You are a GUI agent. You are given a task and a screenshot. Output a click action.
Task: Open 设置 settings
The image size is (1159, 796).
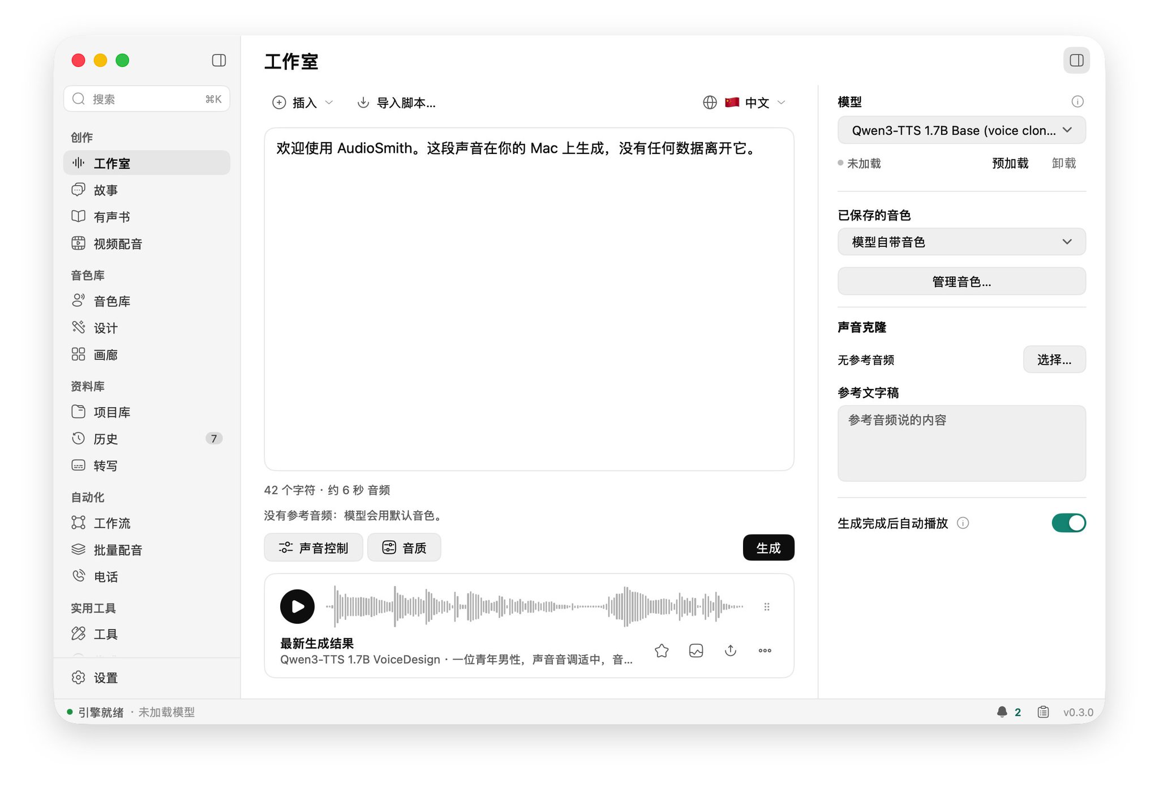[x=147, y=678]
